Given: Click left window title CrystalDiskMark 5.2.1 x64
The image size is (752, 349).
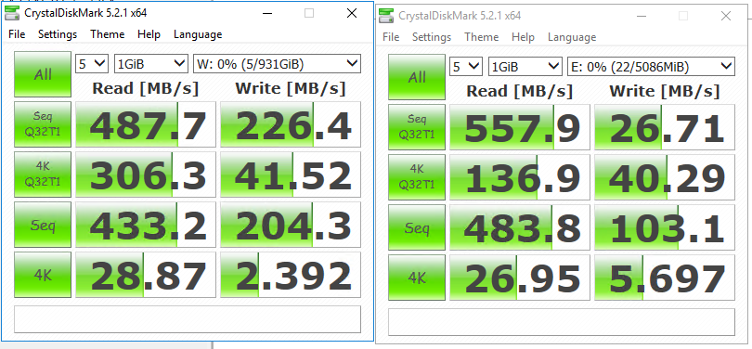Looking at the screenshot, I should (x=85, y=13).
